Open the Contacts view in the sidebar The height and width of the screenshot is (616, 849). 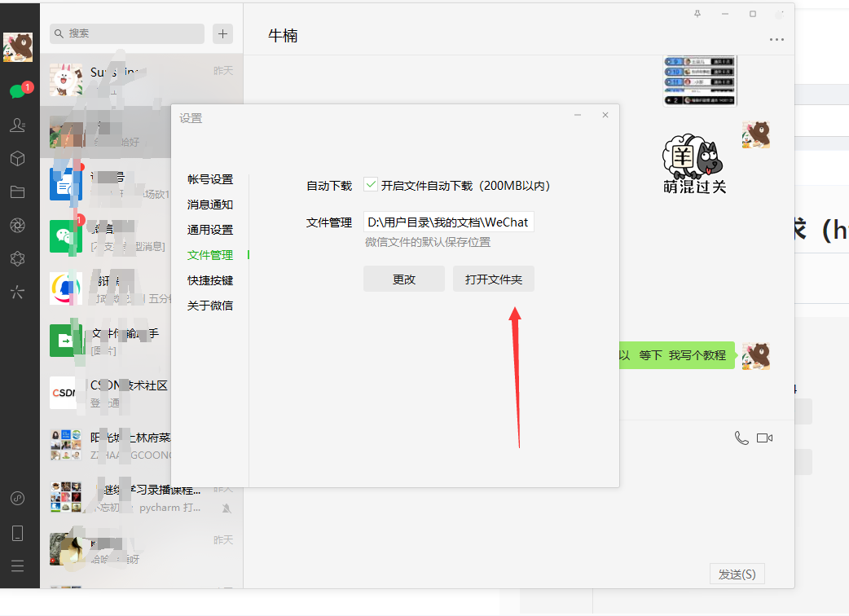[x=18, y=125]
